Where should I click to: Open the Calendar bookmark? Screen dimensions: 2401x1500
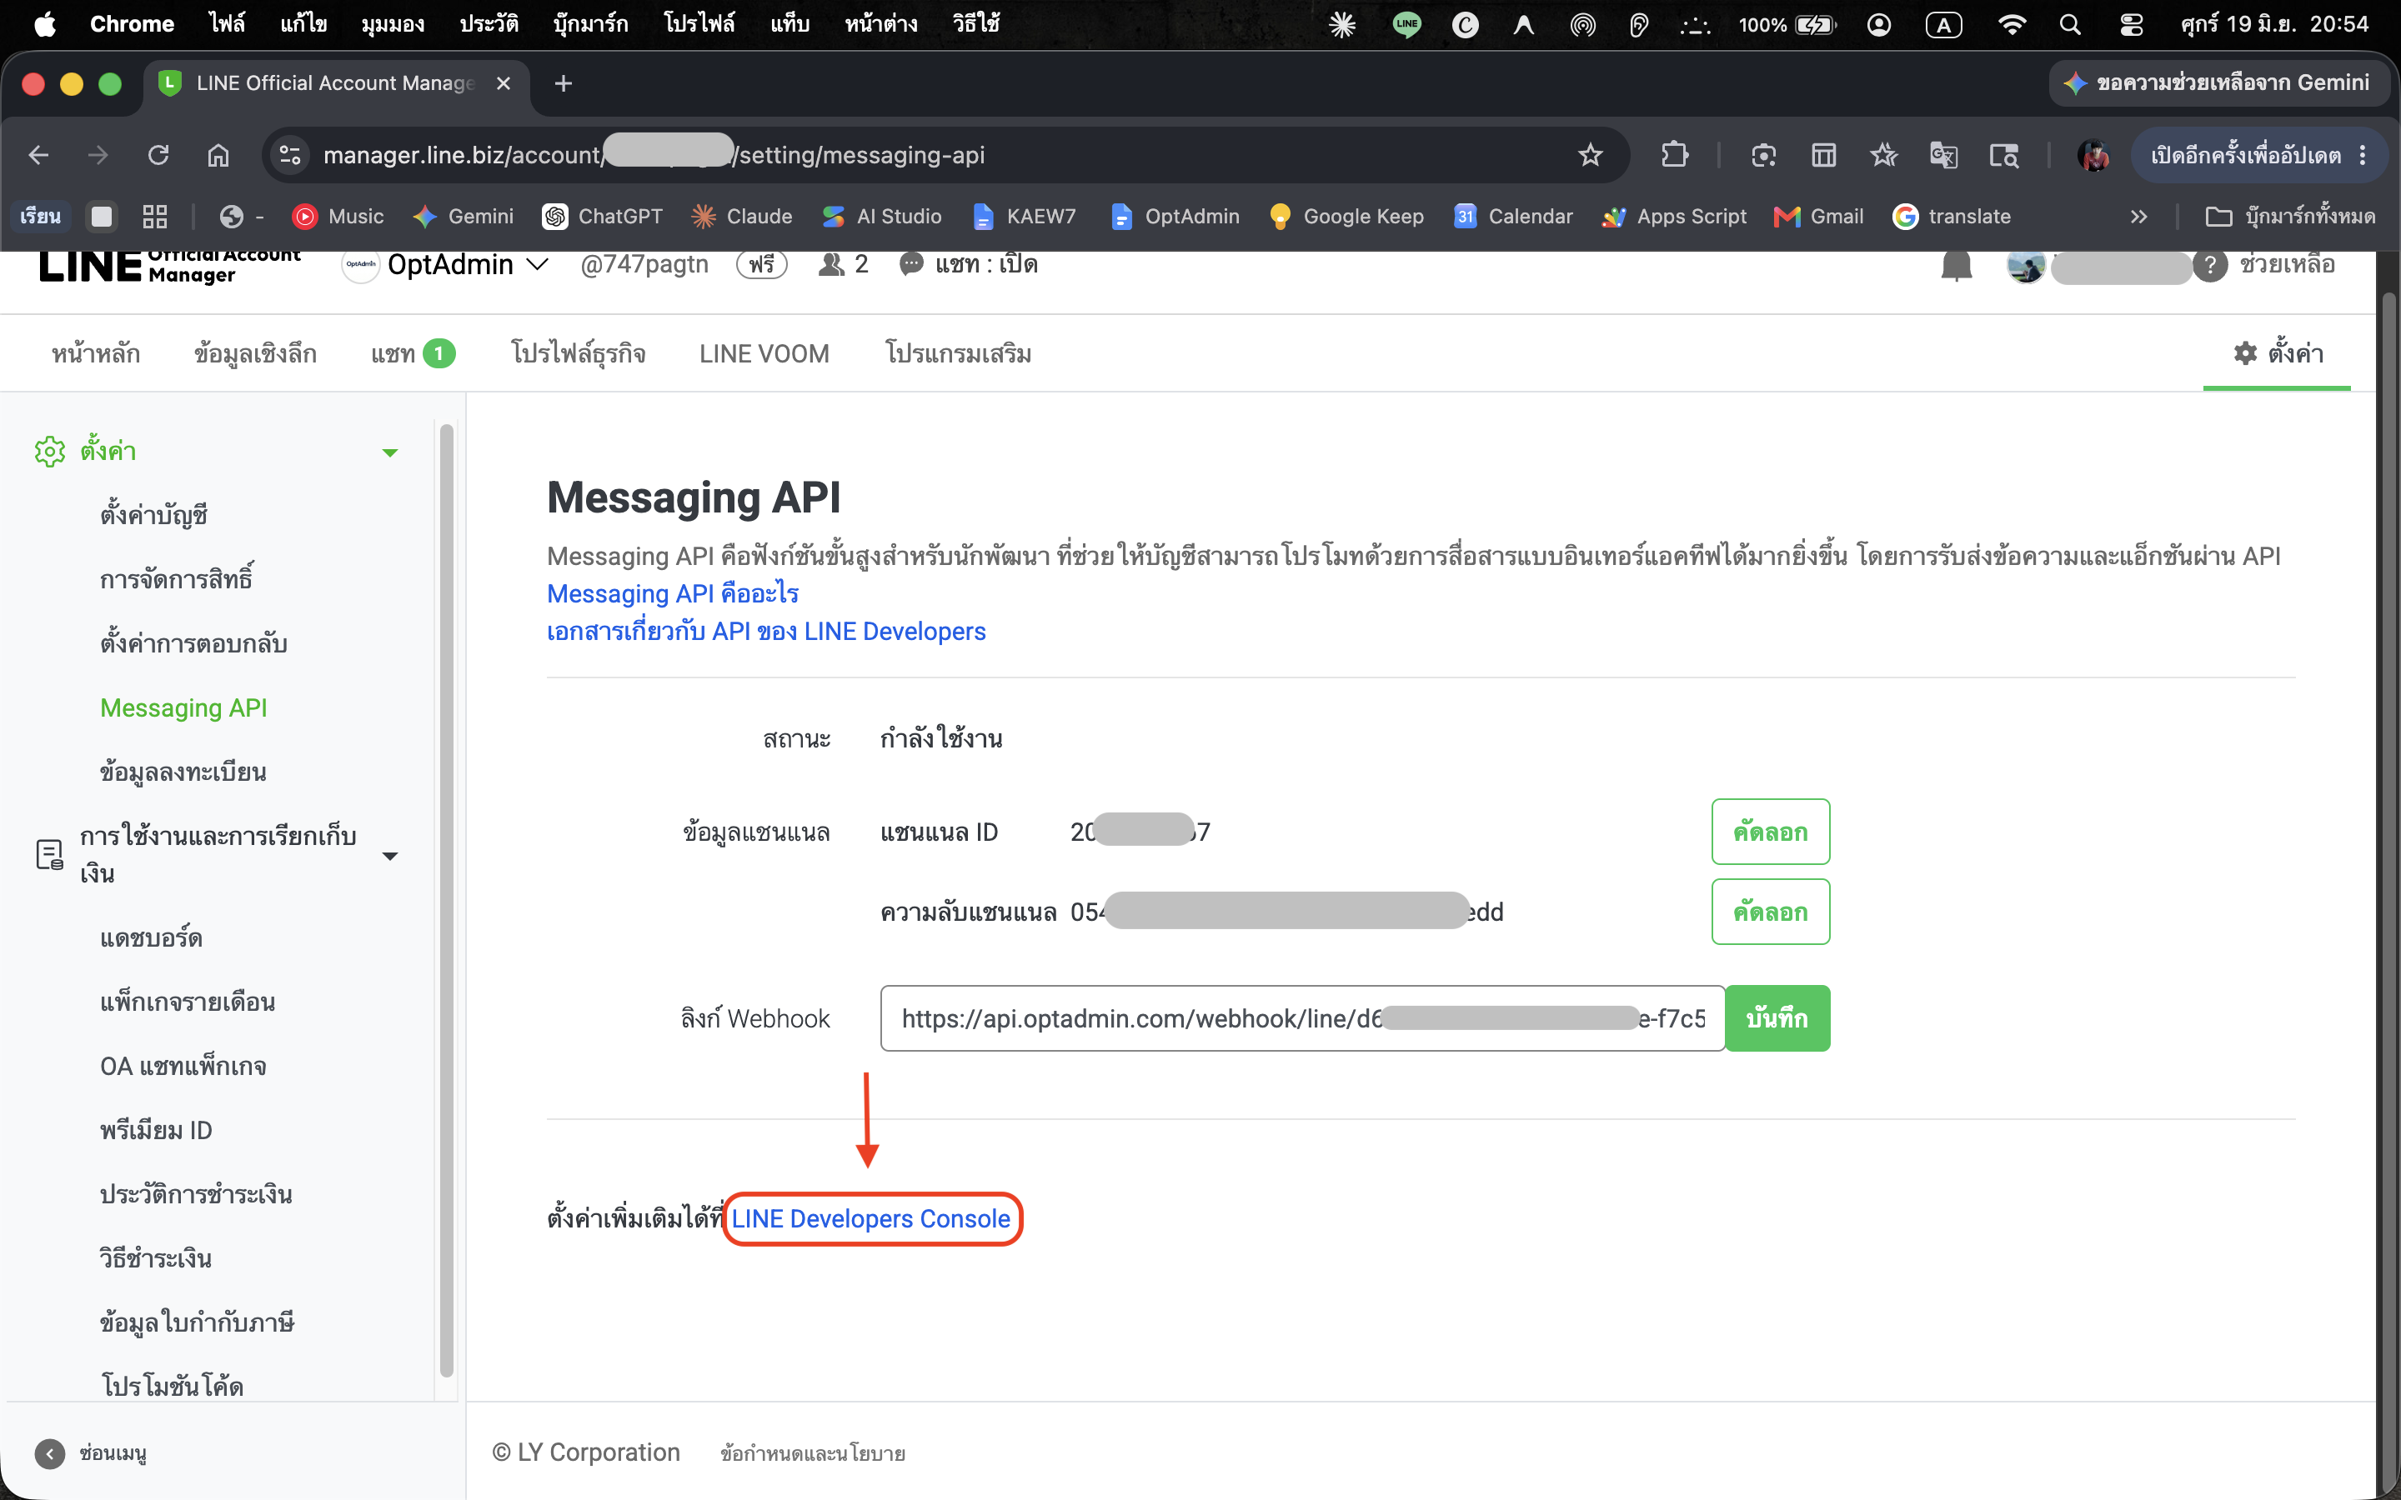pyautogui.click(x=1513, y=217)
